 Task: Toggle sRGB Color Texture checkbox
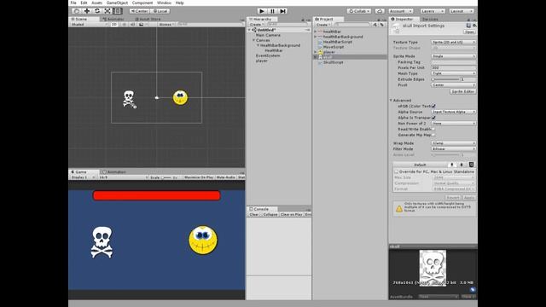pos(433,106)
